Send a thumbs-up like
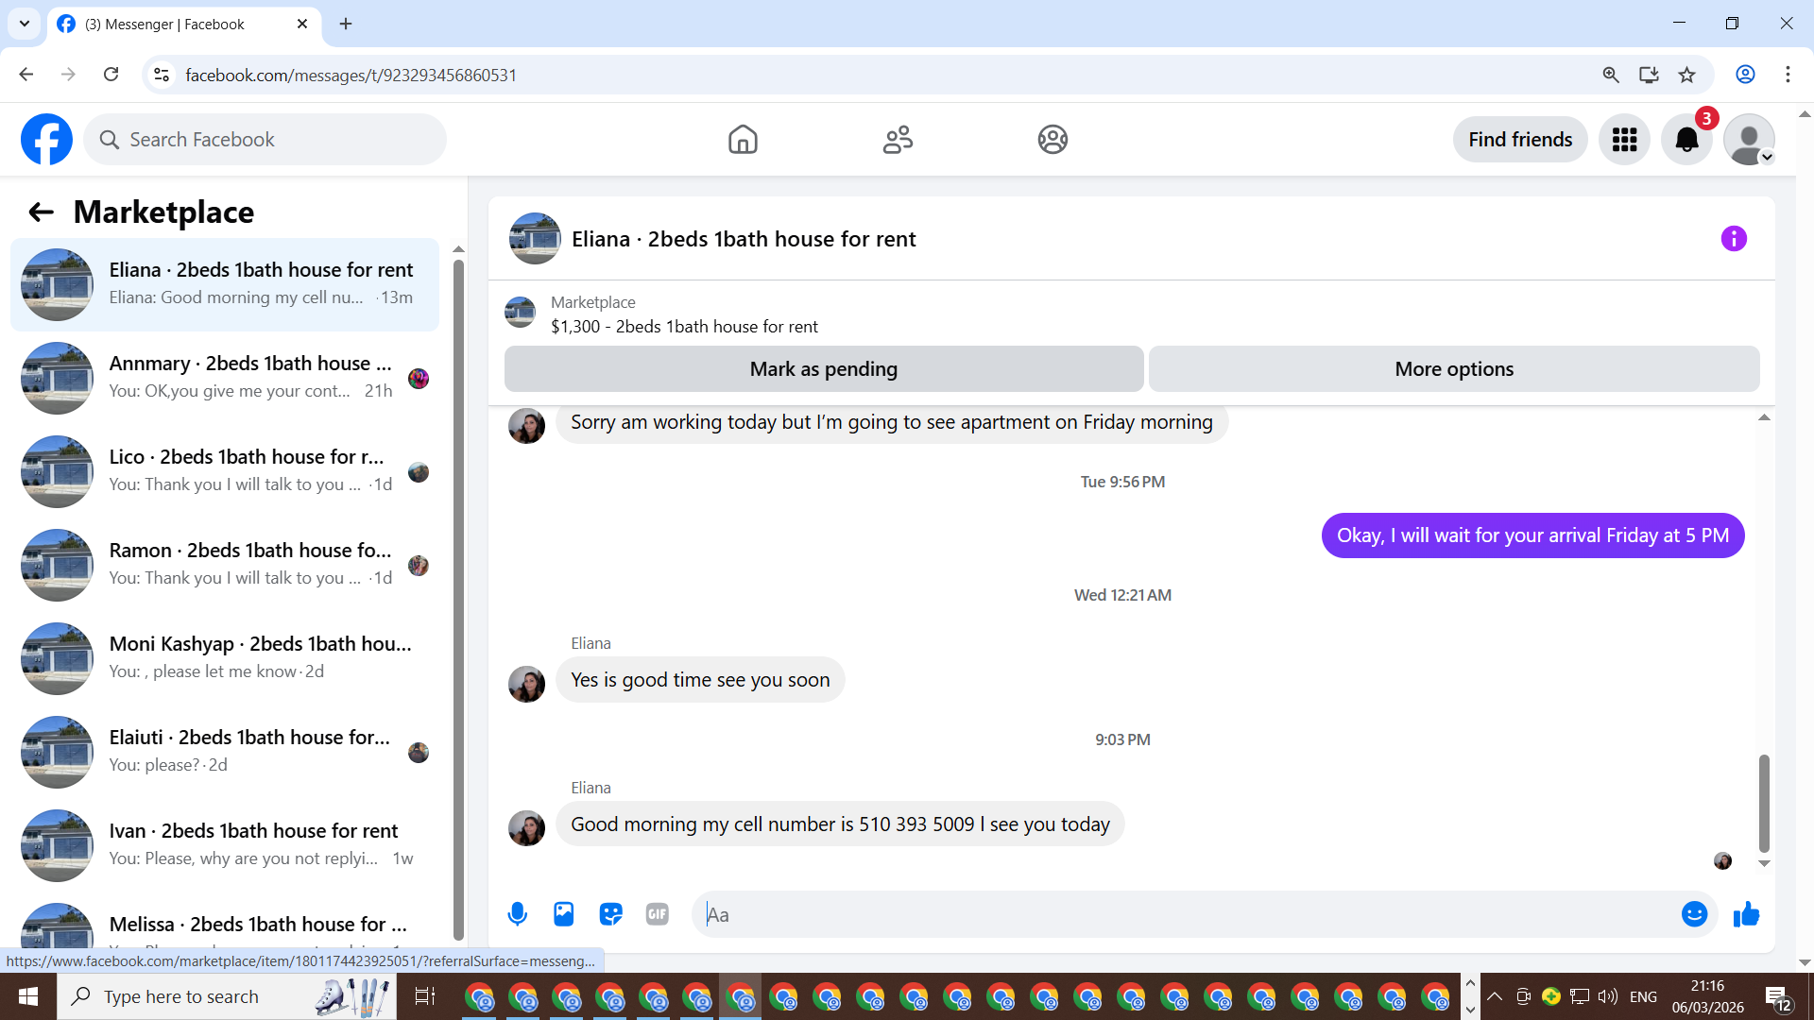This screenshot has width=1814, height=1020. click(1746, 914)
